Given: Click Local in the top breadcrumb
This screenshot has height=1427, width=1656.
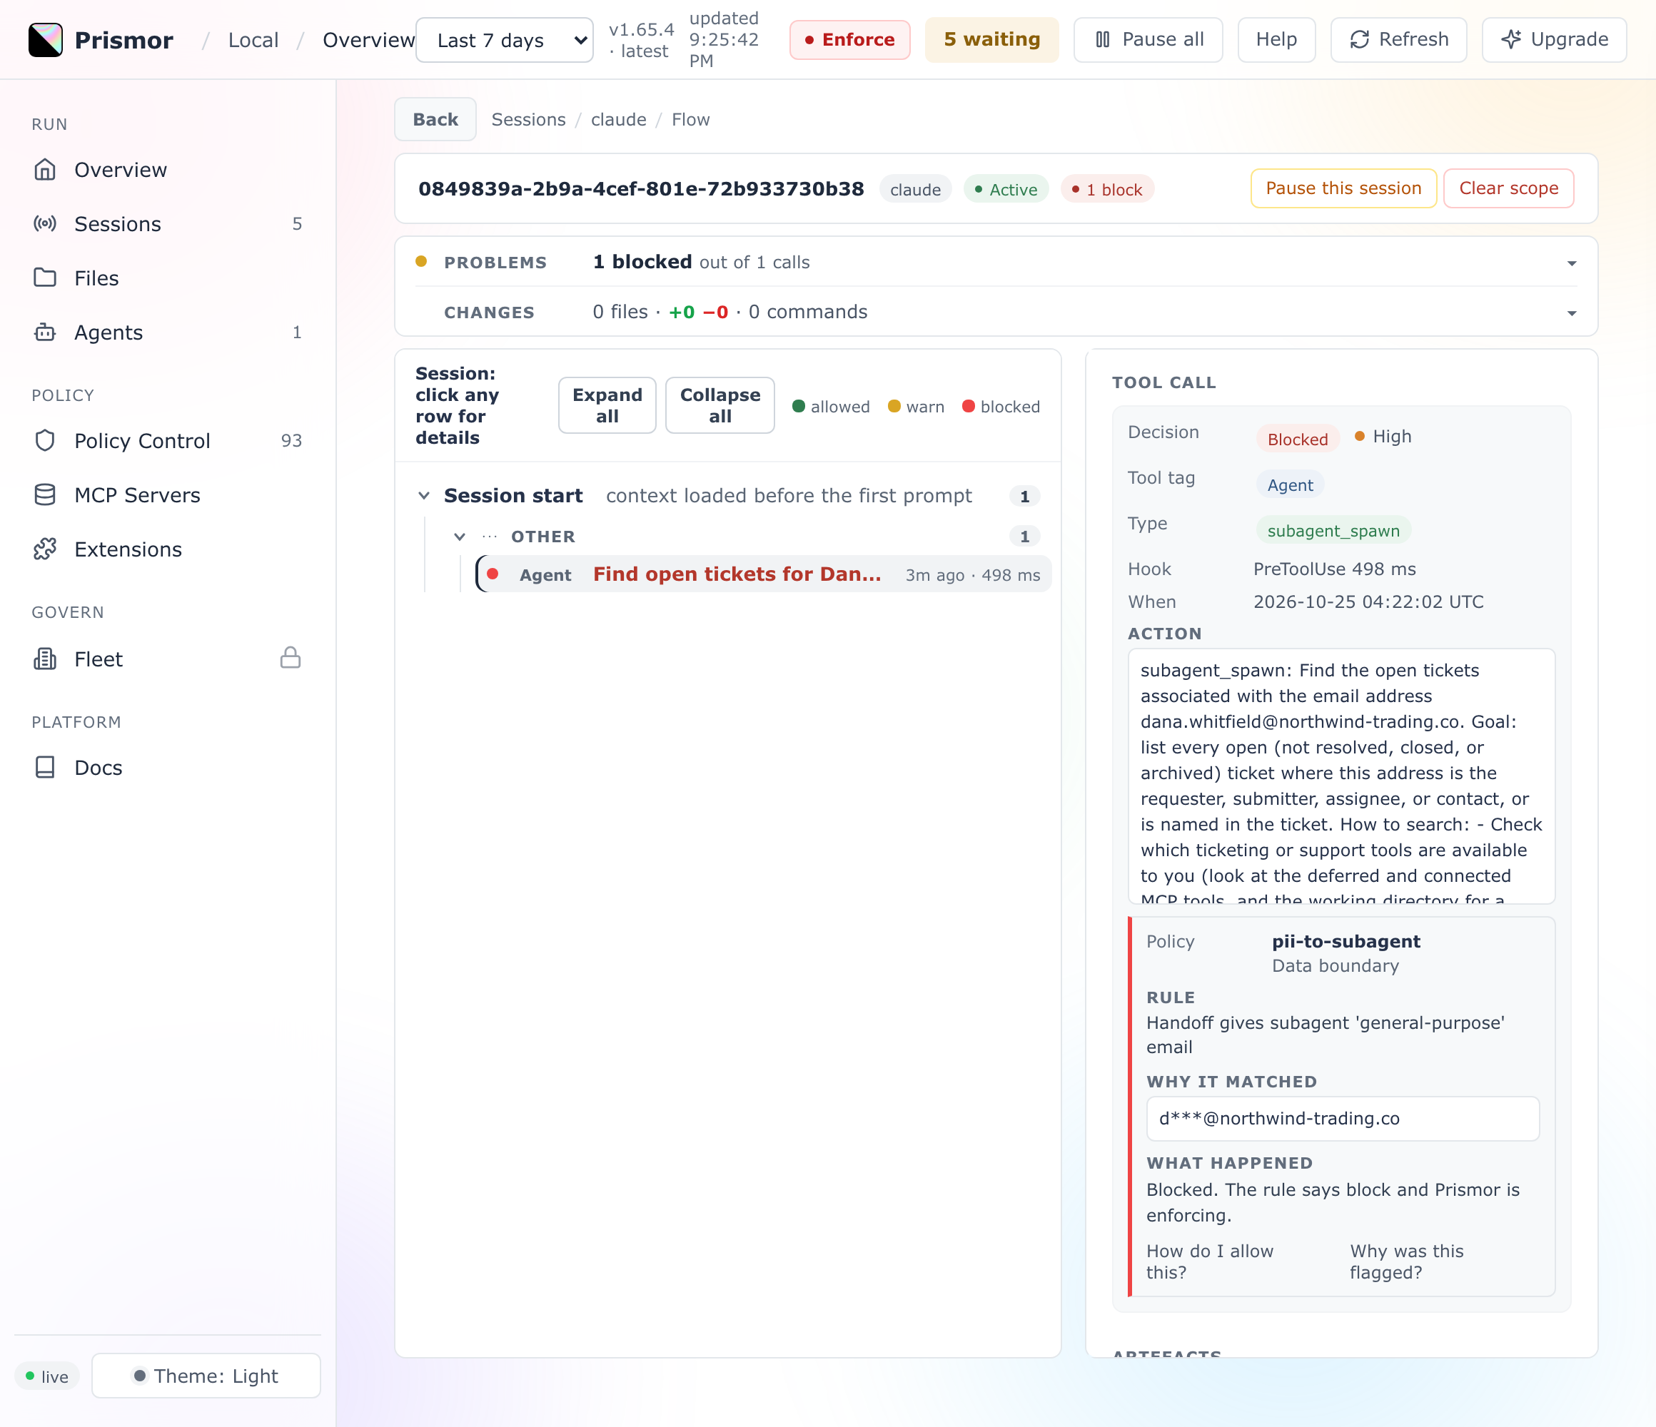Looking at the screenshot, I should [x=253, y=40].
